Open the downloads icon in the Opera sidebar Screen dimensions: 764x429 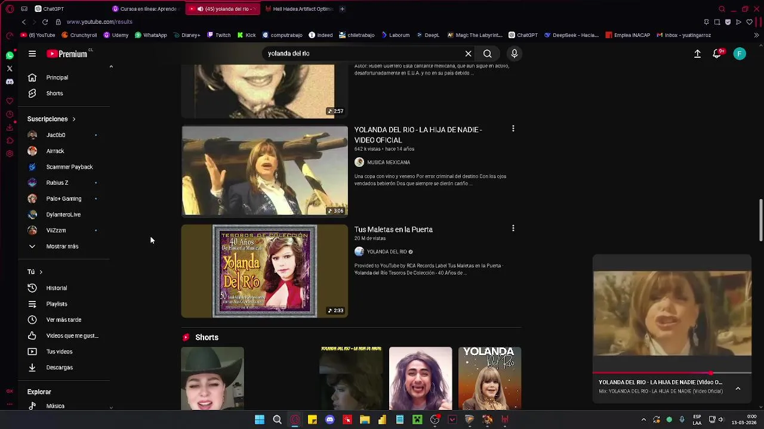(x=10, y=128)
